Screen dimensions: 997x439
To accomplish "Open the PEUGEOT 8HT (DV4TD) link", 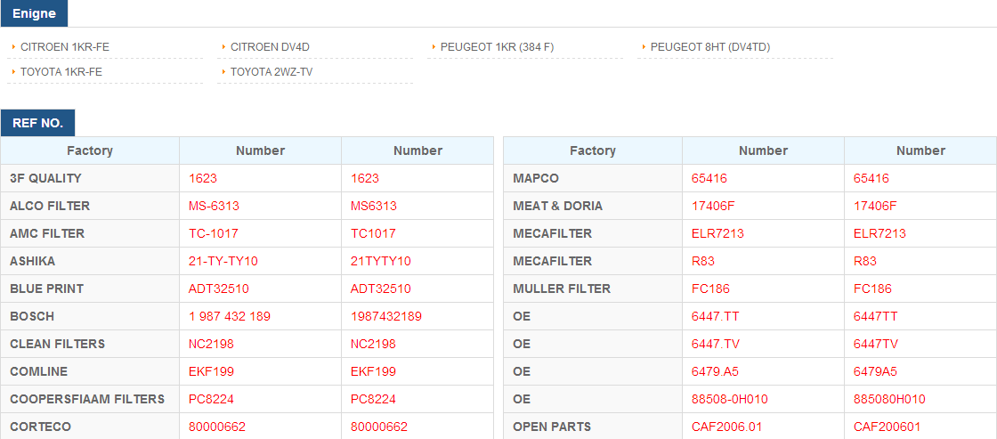I will click(x=710, y=46).
